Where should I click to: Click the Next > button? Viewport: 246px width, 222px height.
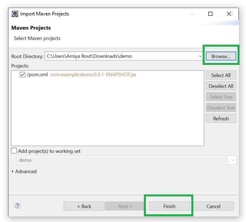(125, 206)
